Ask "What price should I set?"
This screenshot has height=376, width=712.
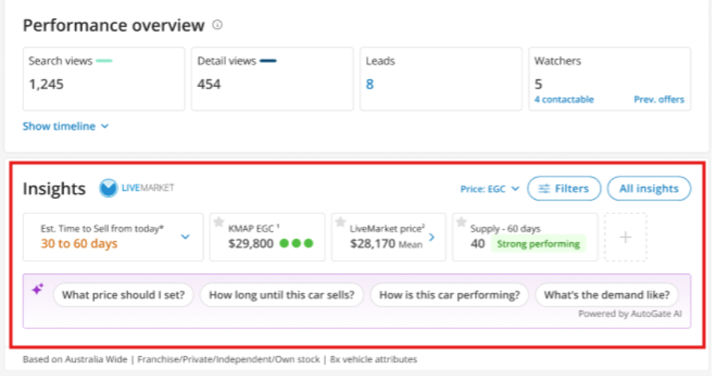(122, 295)
